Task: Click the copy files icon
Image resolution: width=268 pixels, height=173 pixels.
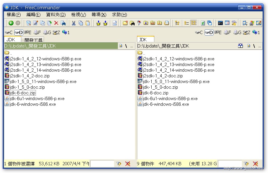Action: click(x=42, y=23)
